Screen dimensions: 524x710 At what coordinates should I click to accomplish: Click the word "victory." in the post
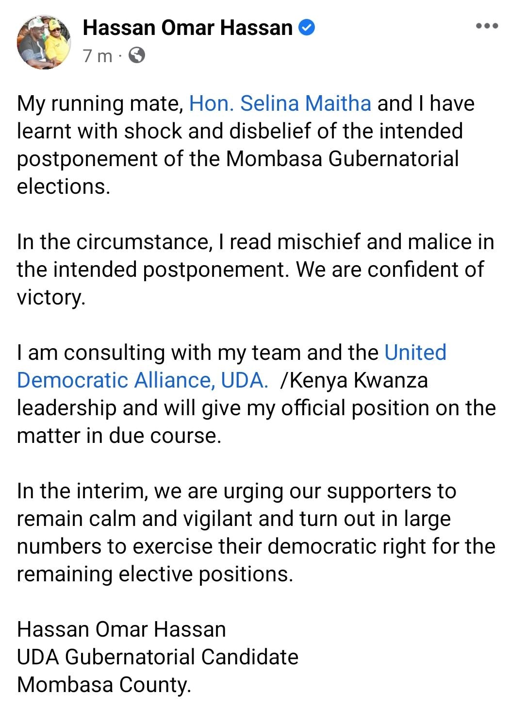tap(51, 297)
